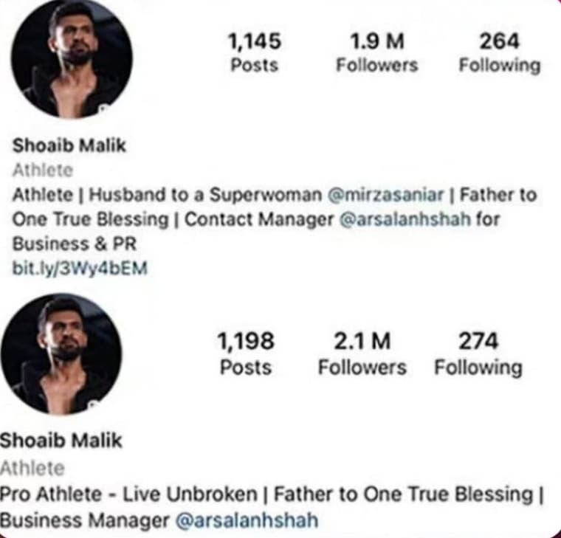Viewport: 561px width, 538px height.
Task: Open the 274 Following list
Action: 478,353
